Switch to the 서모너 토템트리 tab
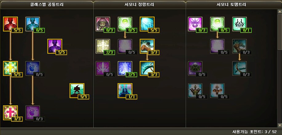This screenshot has height=135, width=282. [231, 5]
